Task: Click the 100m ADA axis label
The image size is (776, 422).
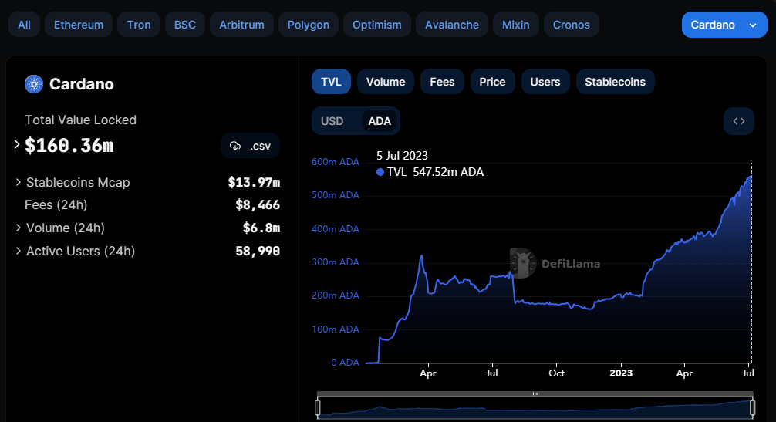Action: (x=336, y=329)
